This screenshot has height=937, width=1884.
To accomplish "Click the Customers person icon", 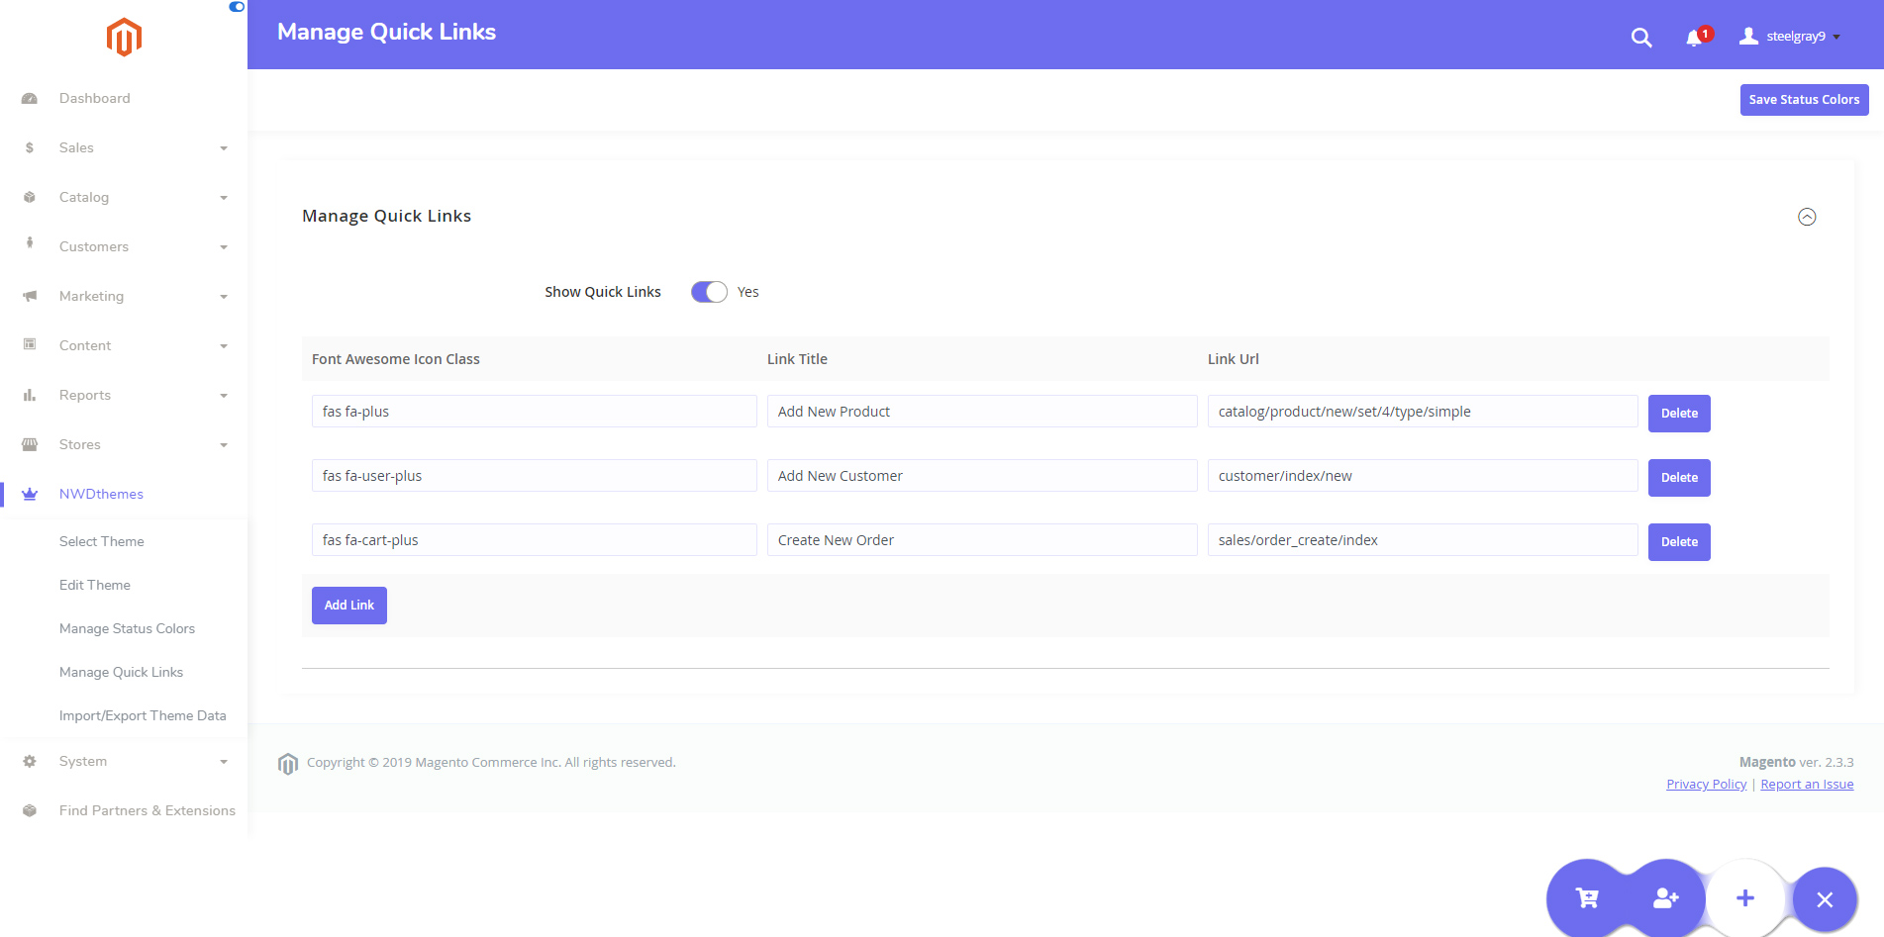I will coord(30,243).
